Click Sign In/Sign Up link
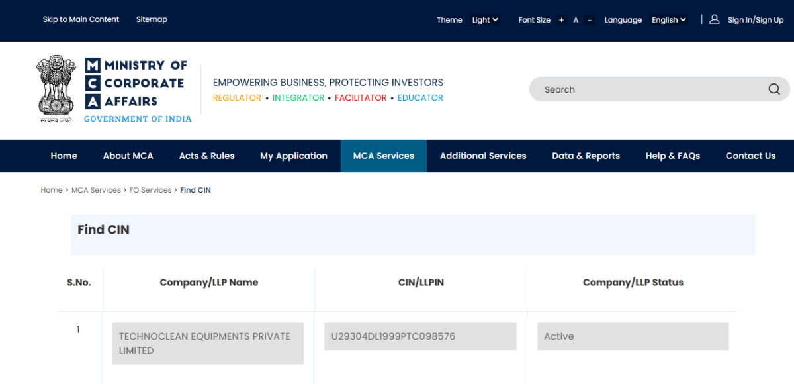This screenshot has height=384, width=794. coord(755,20)
